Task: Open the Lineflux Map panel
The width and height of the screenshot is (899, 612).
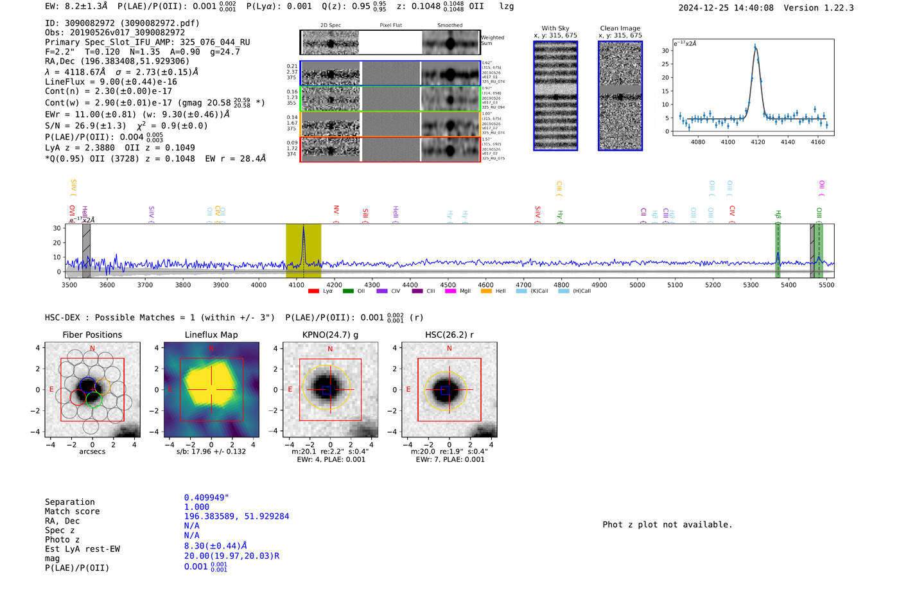Action: [211, 390]
